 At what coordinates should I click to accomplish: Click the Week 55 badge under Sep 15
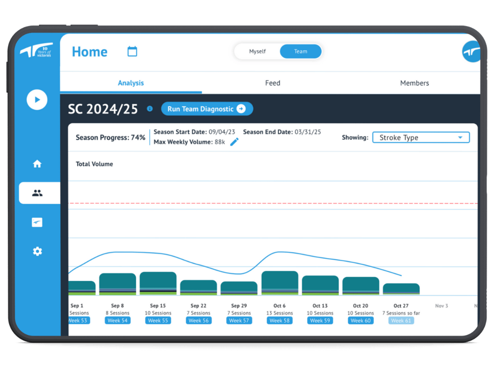(158, 321)
